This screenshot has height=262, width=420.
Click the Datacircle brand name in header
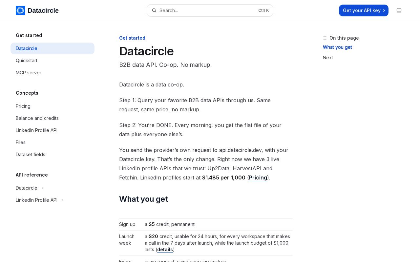pos(43,10)
